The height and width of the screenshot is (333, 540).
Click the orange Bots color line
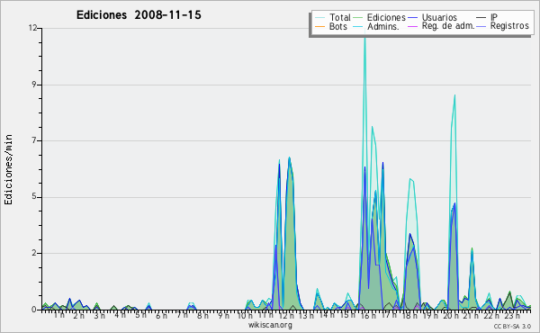point(319,26)
